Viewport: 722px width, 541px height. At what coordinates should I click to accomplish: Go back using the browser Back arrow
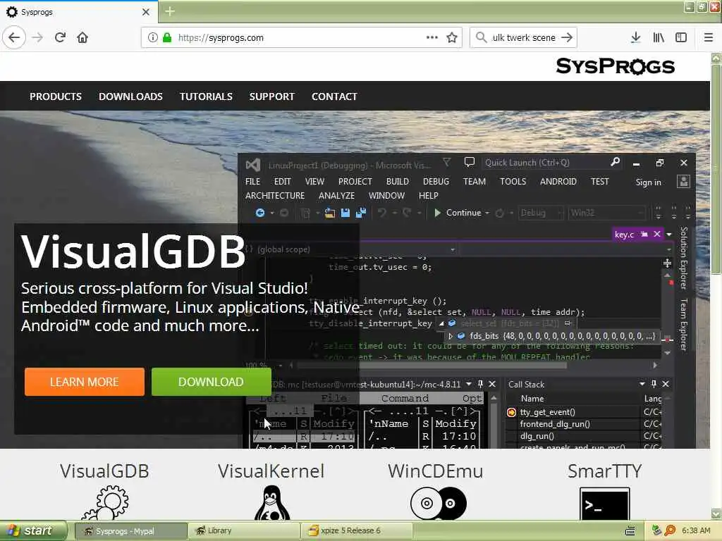(14, 37)
